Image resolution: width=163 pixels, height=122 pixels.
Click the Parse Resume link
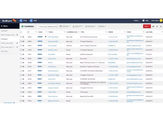[8, 103]
